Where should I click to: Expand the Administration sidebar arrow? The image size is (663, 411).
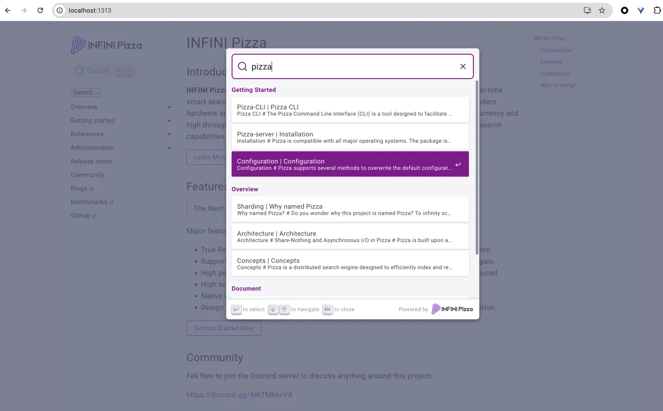coord(169,148)
